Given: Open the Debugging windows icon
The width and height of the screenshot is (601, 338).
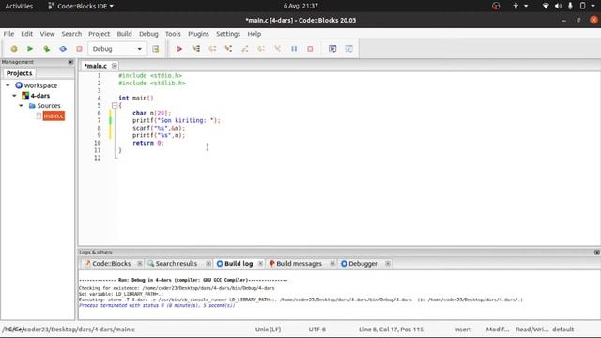Looking at the screenshot, I should (x=332, y=49).
